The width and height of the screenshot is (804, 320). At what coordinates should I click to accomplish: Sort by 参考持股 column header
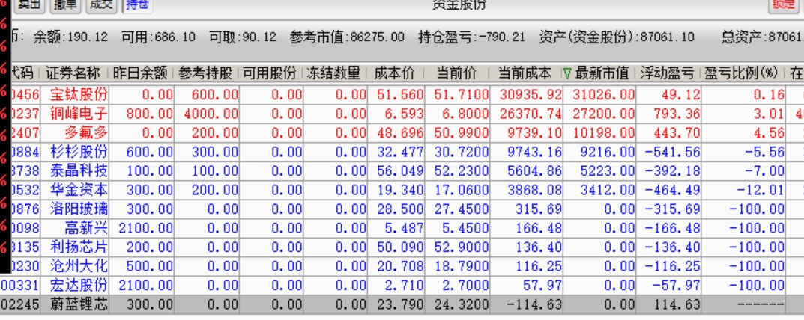point(205,73)
